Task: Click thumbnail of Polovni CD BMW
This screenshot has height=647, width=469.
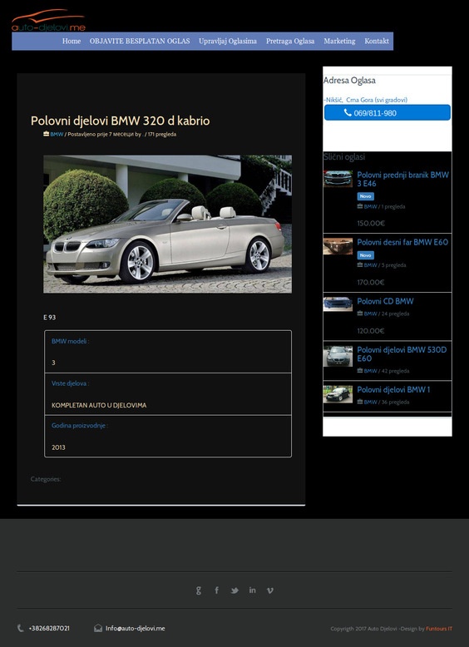Action: [x=338, y=304]
